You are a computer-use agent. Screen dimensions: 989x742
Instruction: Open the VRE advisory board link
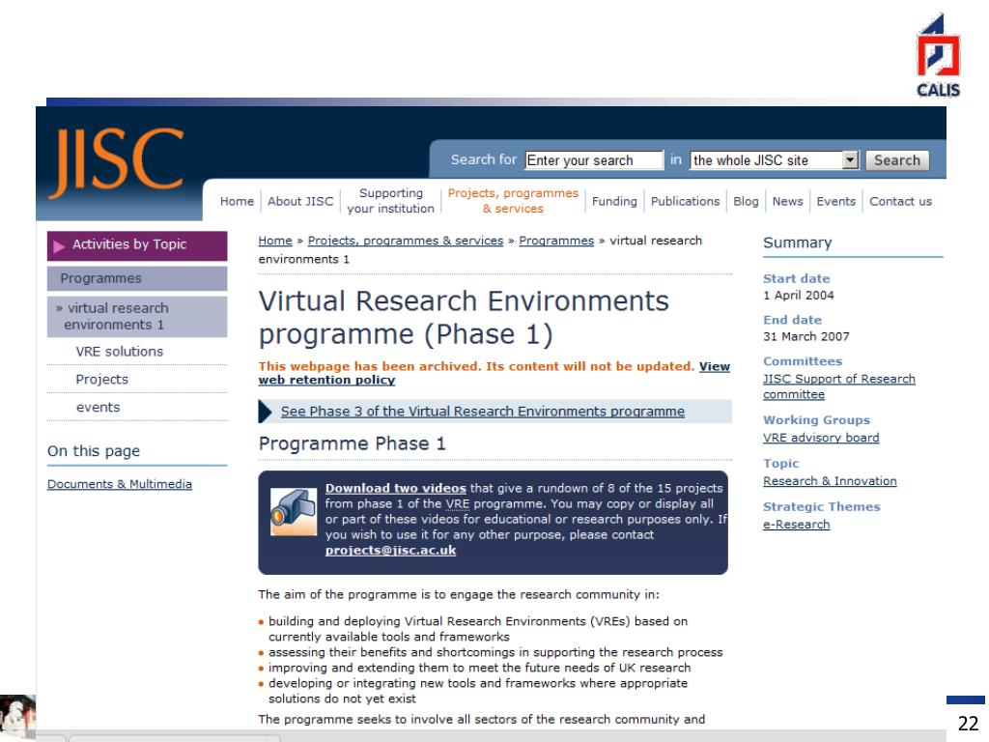tap(821, 438)
